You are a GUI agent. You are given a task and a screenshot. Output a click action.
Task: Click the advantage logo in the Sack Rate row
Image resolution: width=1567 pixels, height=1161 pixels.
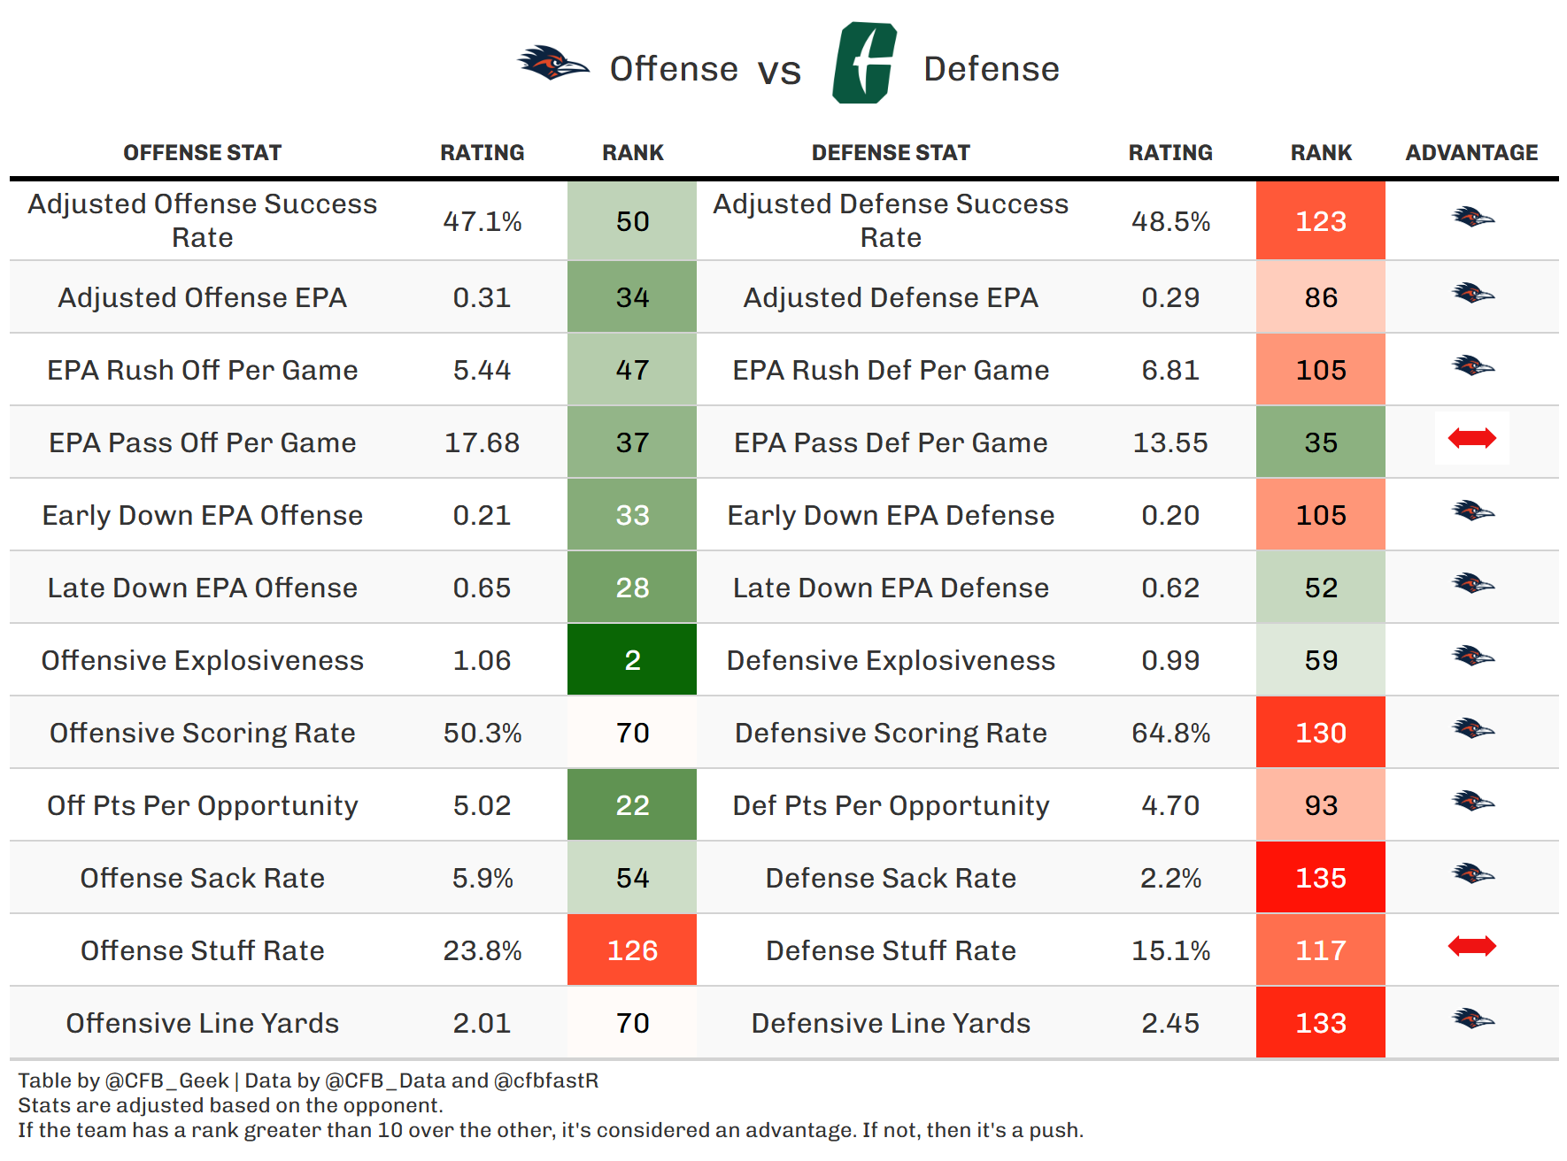pyautogui.click(x=1472, y=873)
